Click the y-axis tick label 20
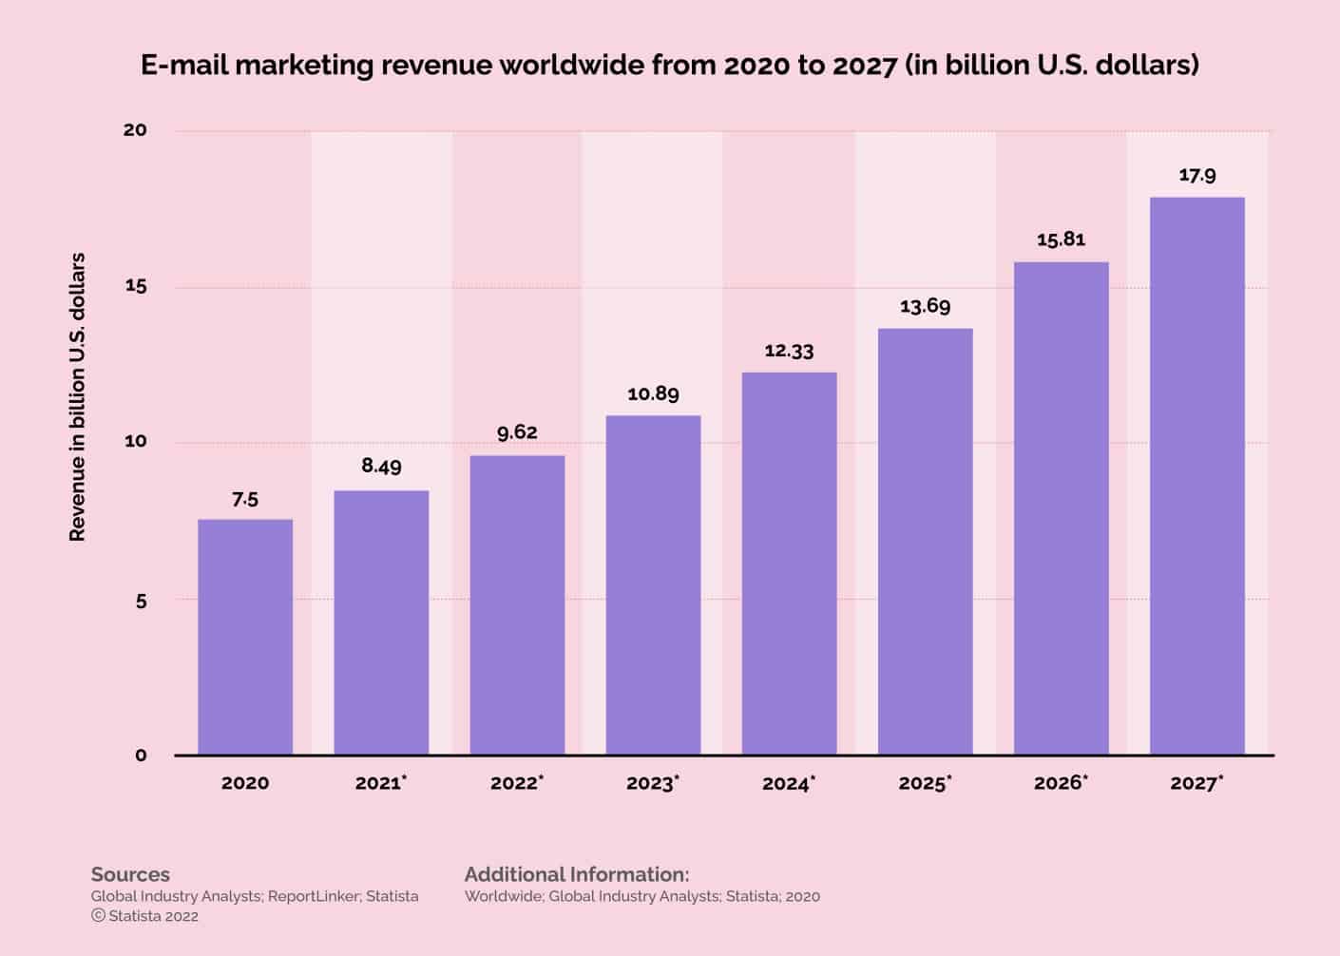Viewport: 1340px width, 956px height. [x=135, y=129]
